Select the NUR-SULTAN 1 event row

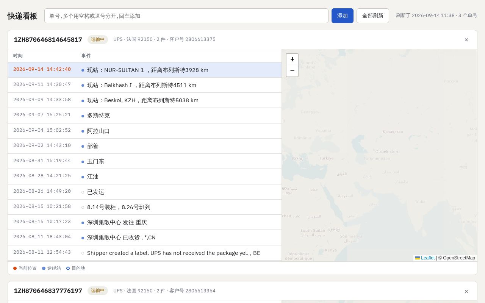[x=145, y=70]
